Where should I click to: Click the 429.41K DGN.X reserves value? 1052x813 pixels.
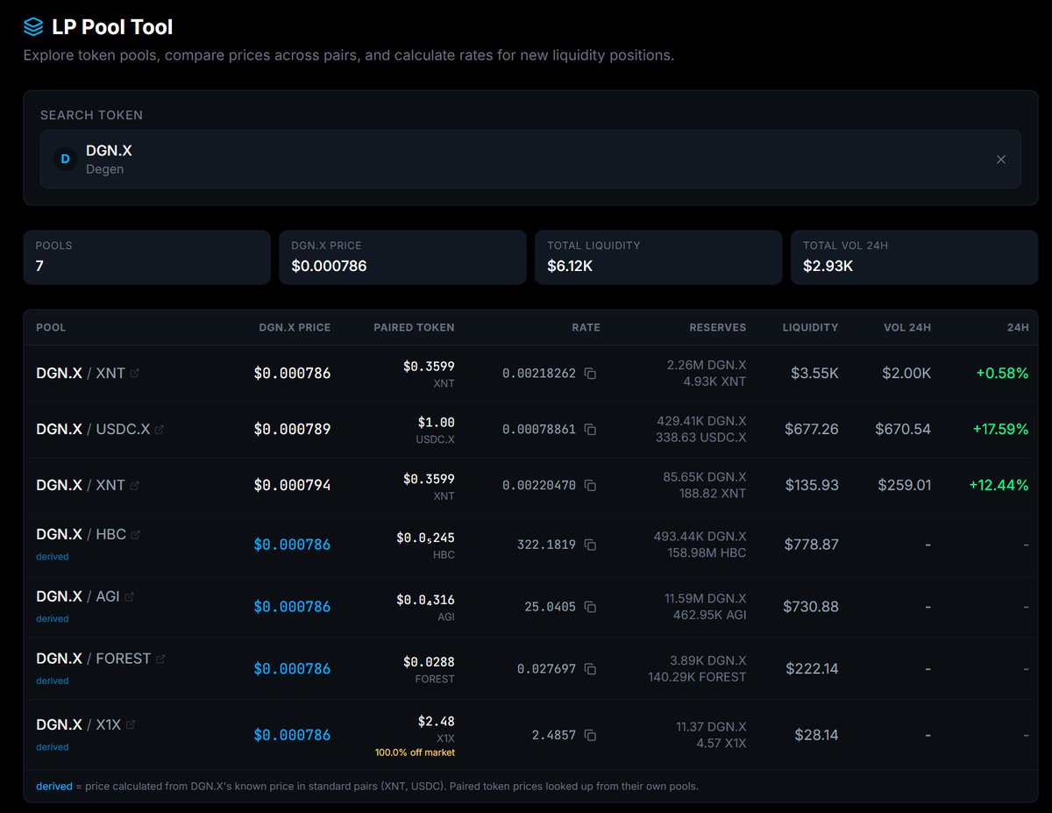(x=701, y=422)
